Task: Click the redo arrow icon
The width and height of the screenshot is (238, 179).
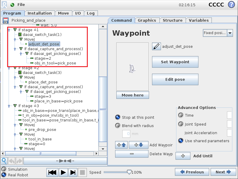Action: [x=19, y=161]
